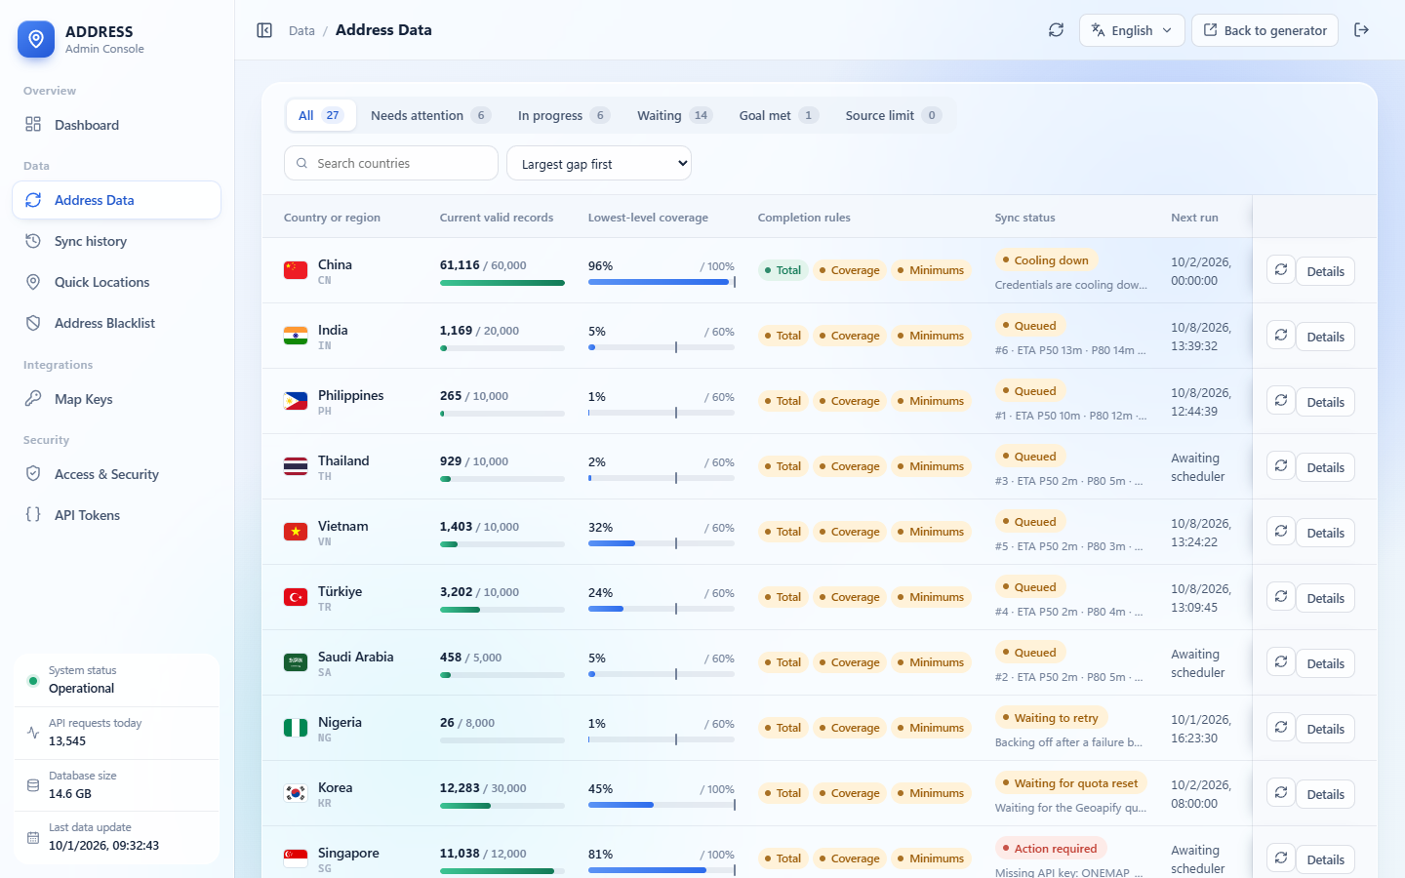This screenshot has width=1405, height=878.
Task: Click the refresh icon in top header
Action: click(x=1056, y=30)
